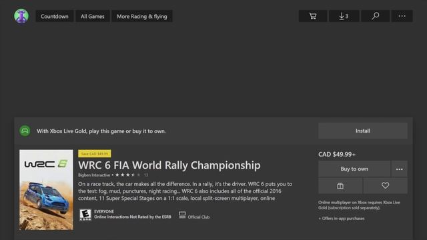Go to All Games
The image size is (427, 240).
tap(92, 16)
